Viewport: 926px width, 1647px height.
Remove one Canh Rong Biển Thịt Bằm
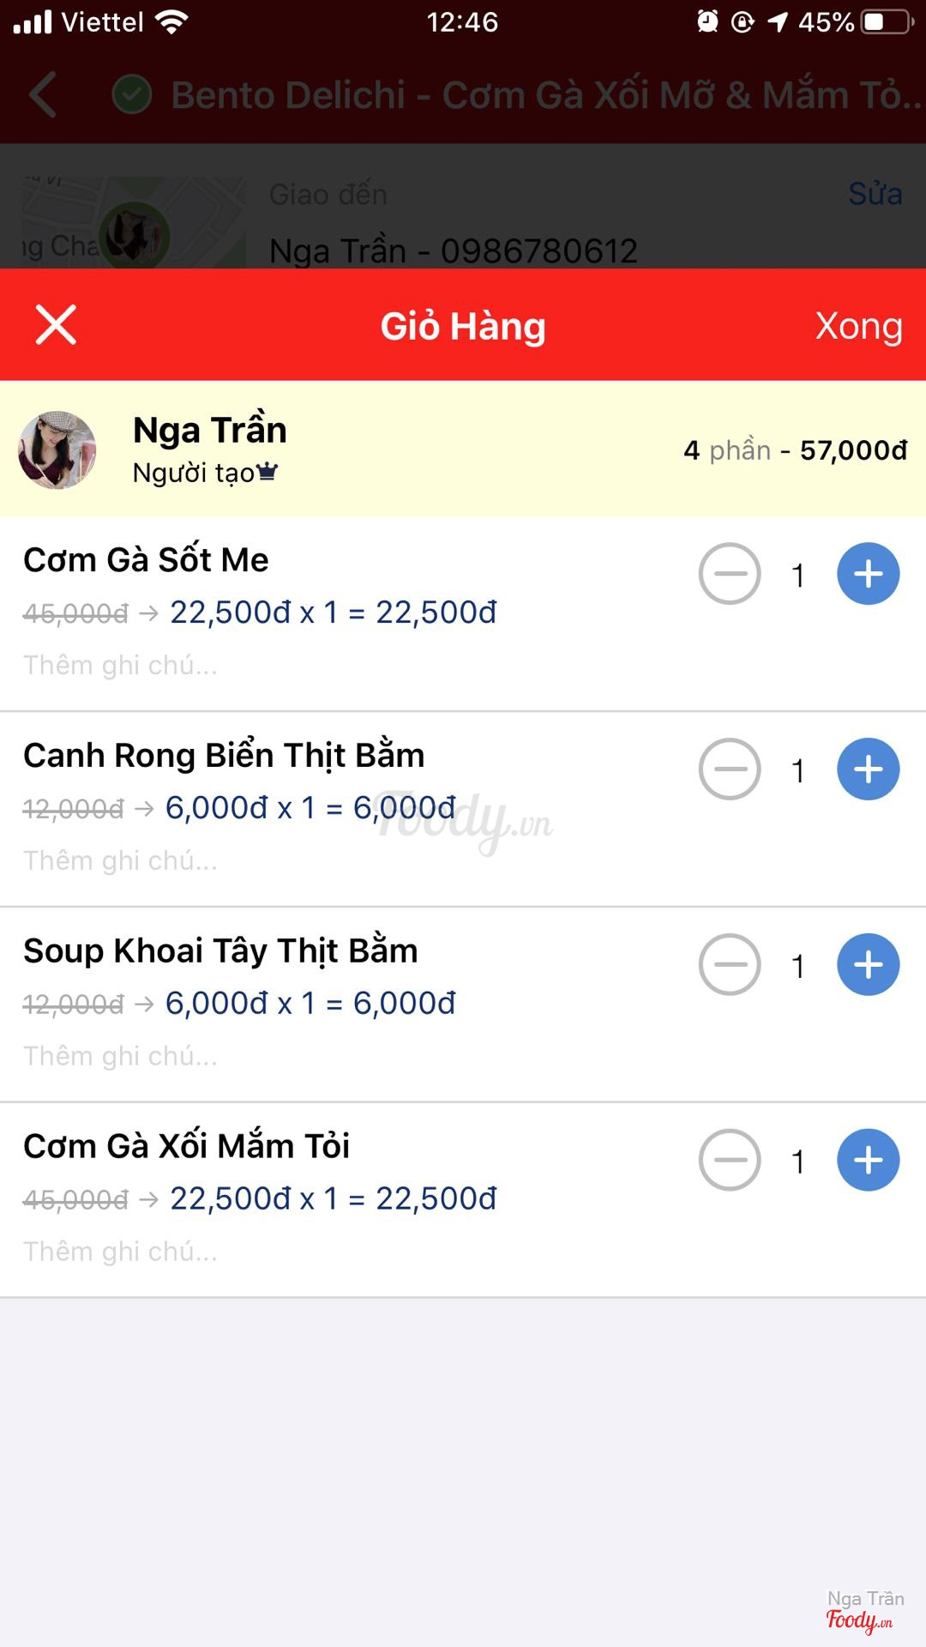pyautogui.click(x=730, y=769)
